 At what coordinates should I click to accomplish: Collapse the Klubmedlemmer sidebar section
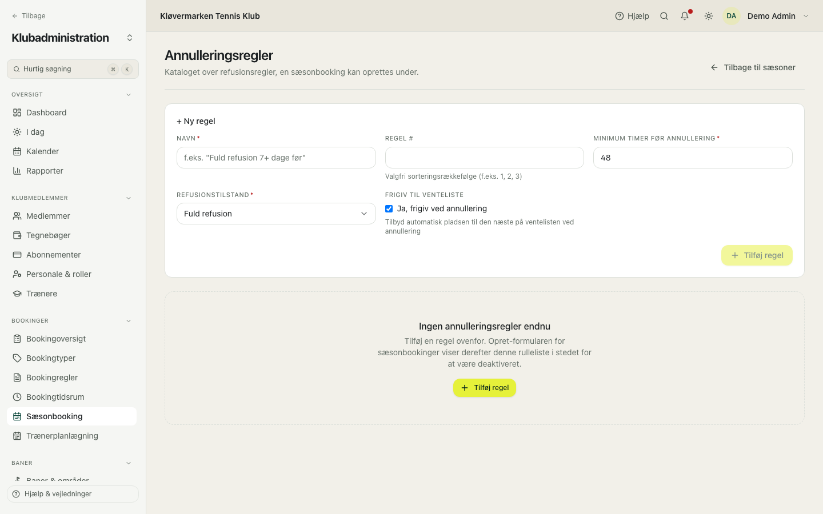(x=129, y=198)
